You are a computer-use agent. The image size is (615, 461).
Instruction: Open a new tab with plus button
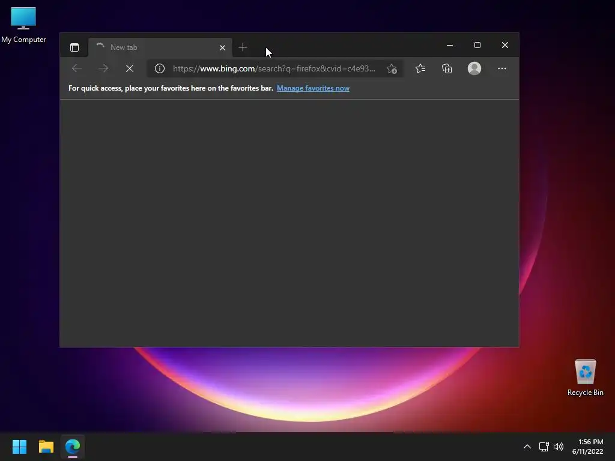click(x=243, y=47)
